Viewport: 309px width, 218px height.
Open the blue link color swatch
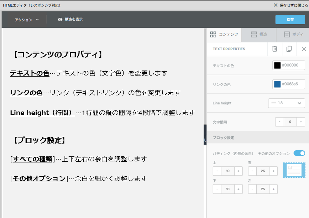pos(277,84)
